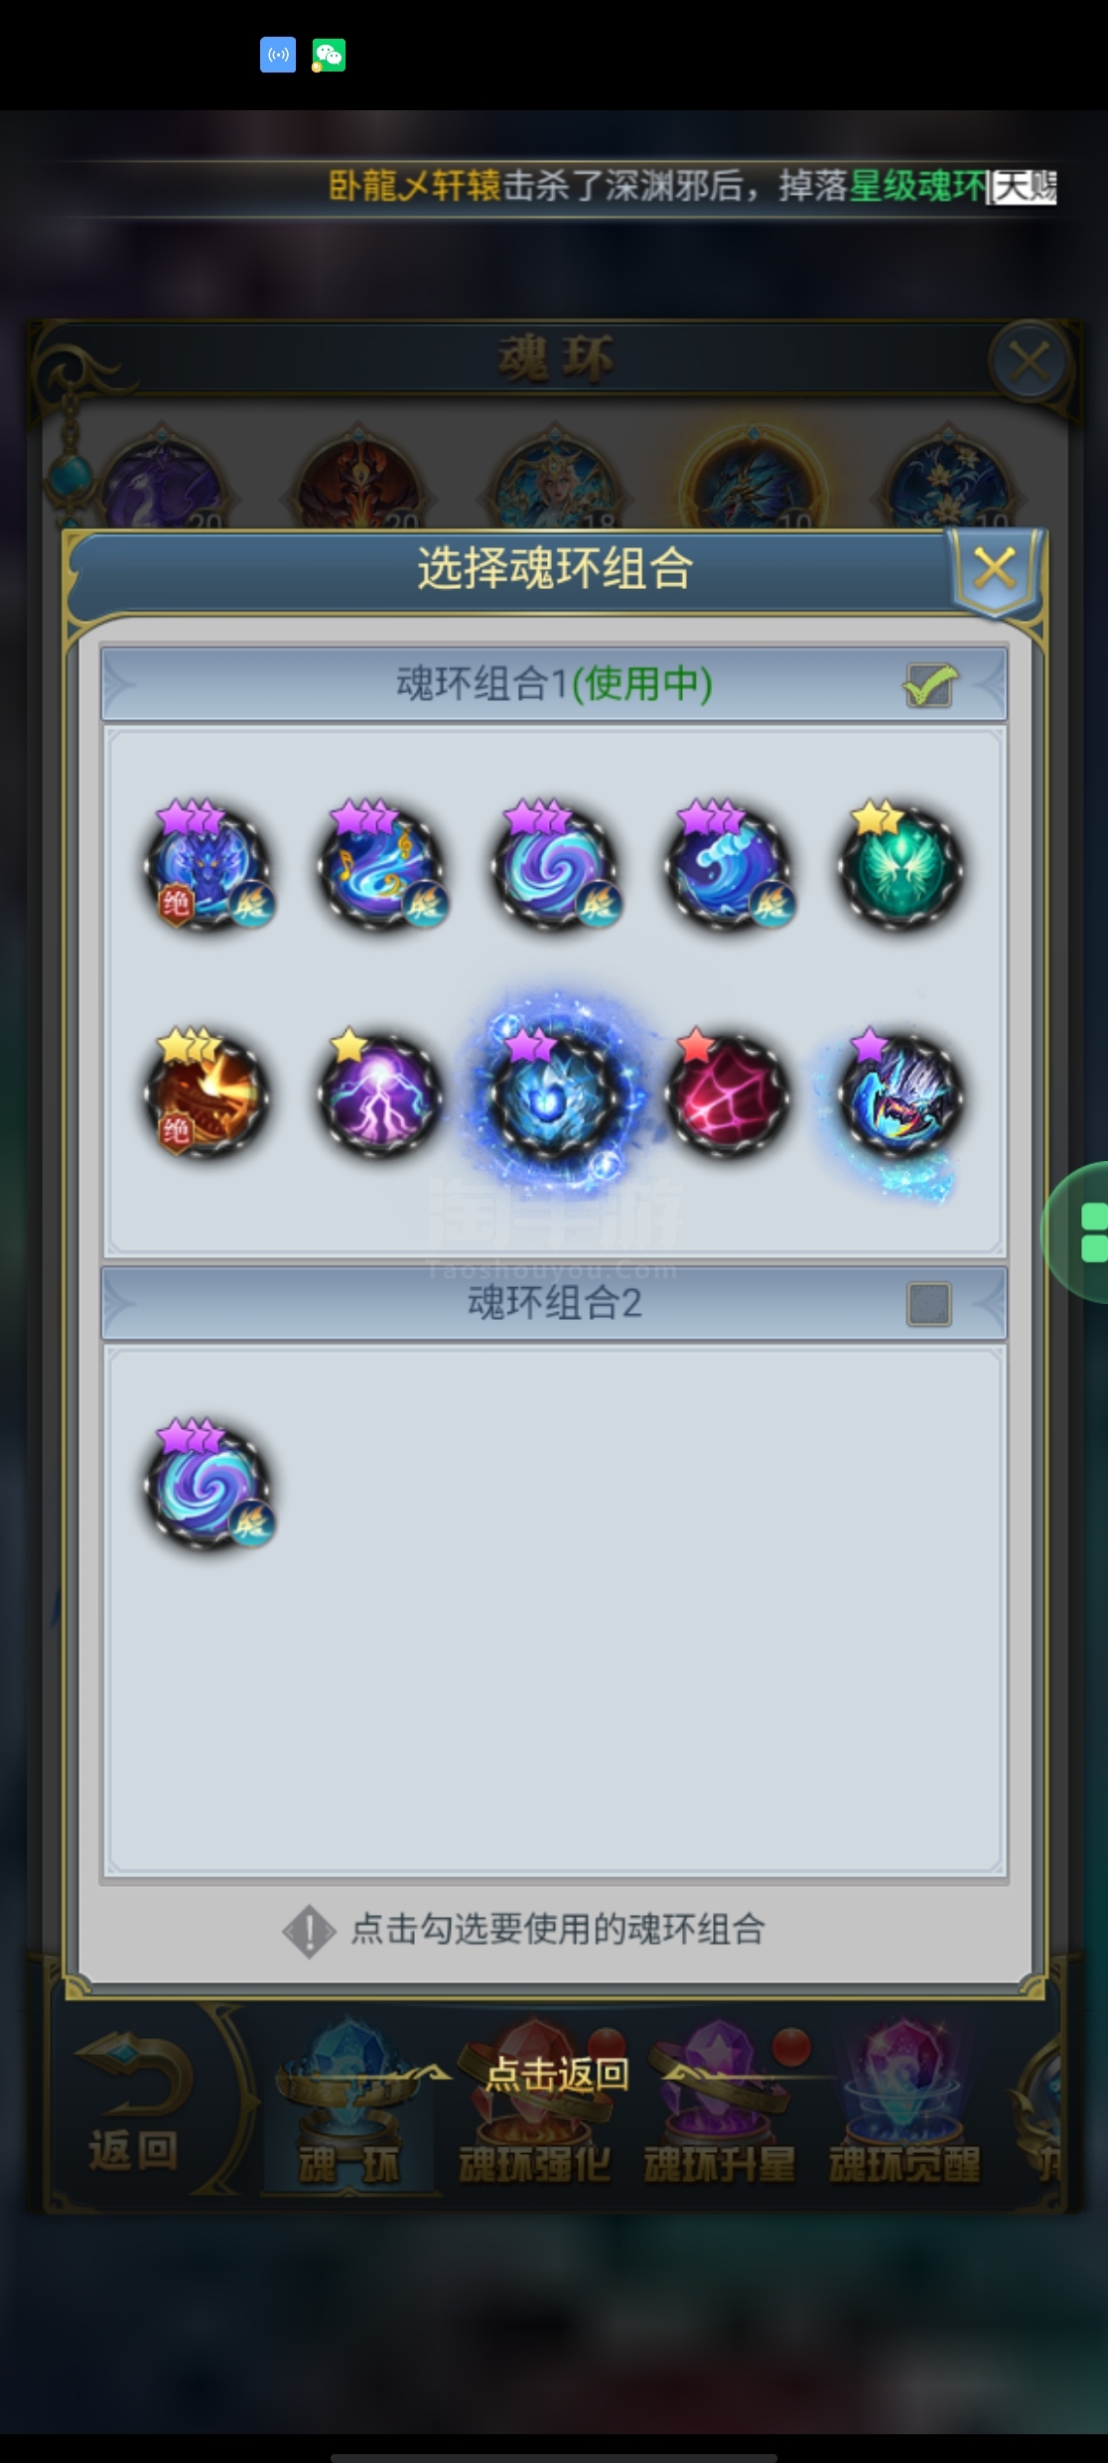Screen dimensions: 1108x2463
Task: Close the 选择魂环组合 dialog
Action: pyautogui.click(x=994, y=570)
